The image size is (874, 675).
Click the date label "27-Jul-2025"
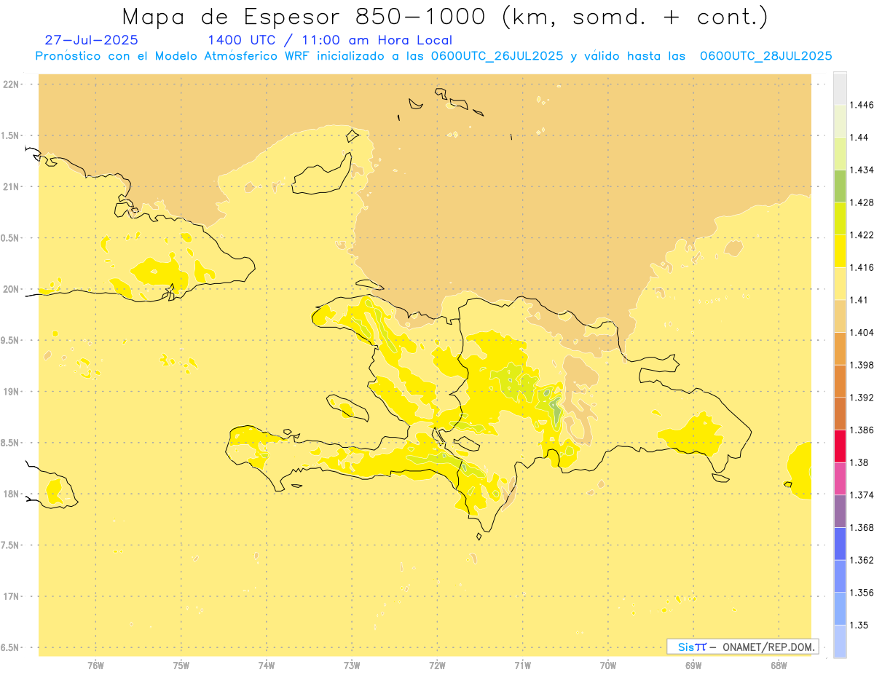91,40
